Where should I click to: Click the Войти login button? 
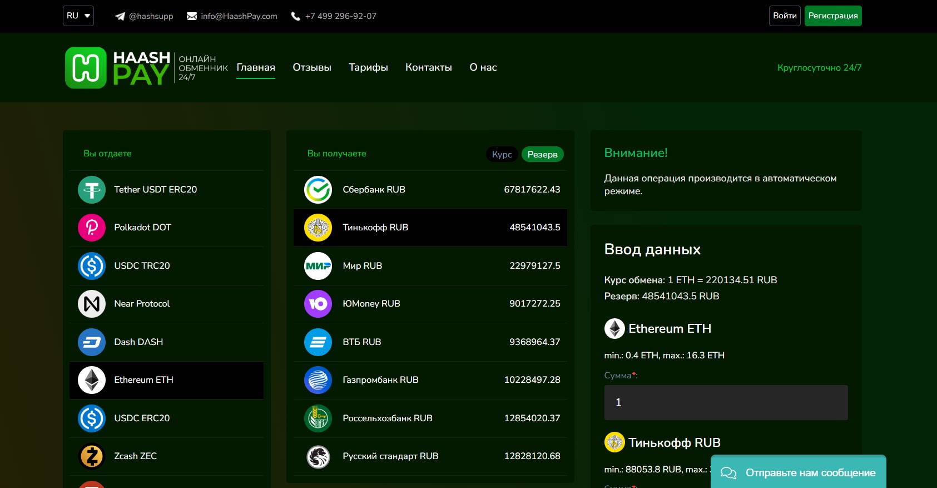[785, 16]
